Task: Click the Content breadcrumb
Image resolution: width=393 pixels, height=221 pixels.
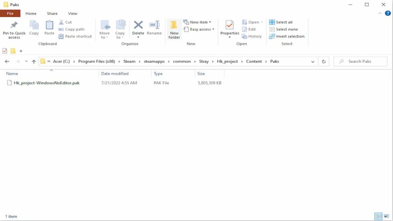Action: pos(254,62)
